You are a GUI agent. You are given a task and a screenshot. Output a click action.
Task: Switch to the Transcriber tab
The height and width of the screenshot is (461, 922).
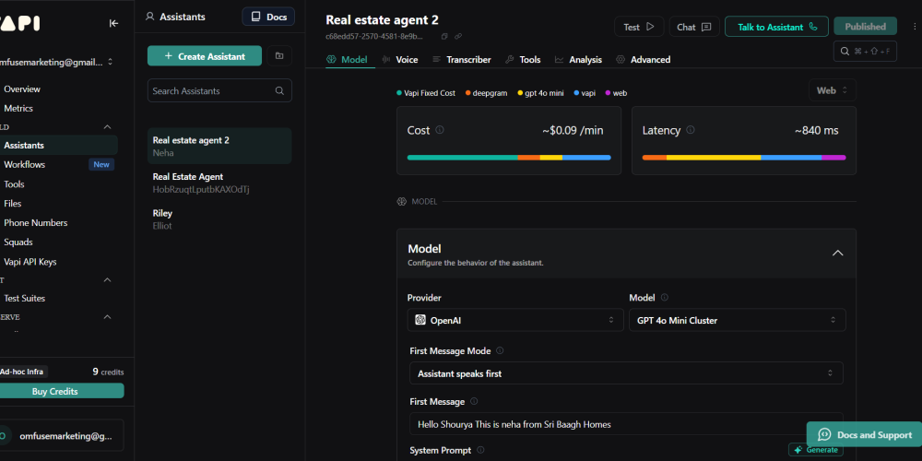coord(462,59)
